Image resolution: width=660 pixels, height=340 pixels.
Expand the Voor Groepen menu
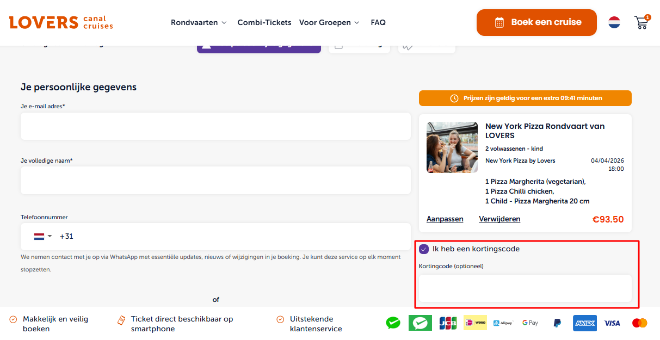(329, 22)
